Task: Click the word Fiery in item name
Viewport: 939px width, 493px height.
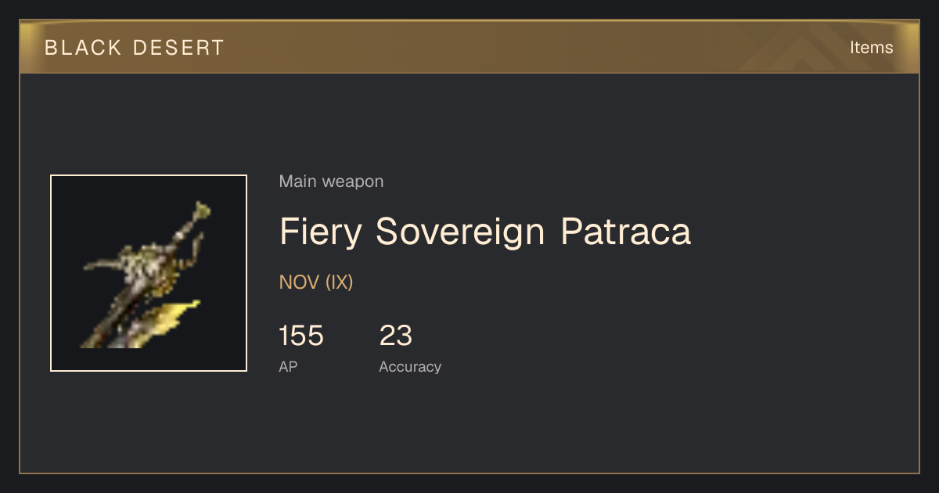Action: (x=319, y=232)
